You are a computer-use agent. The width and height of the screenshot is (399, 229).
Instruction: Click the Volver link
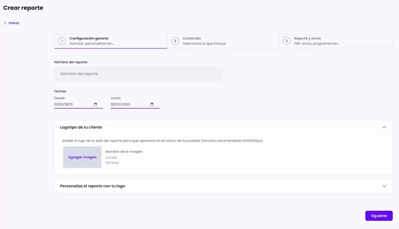click(x=14, y=23)
